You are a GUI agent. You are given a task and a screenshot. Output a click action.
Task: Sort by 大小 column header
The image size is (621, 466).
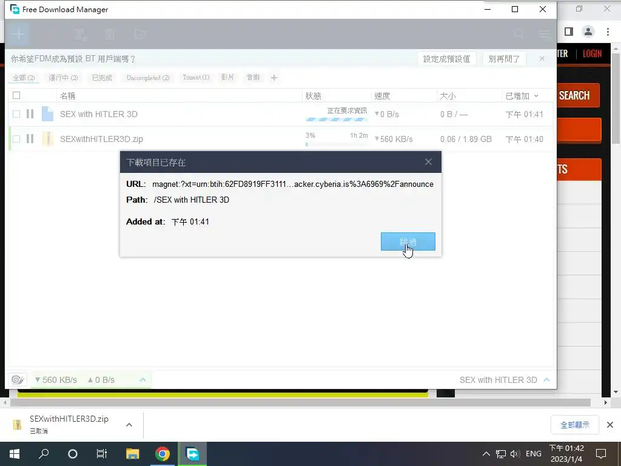pos(448,96)
